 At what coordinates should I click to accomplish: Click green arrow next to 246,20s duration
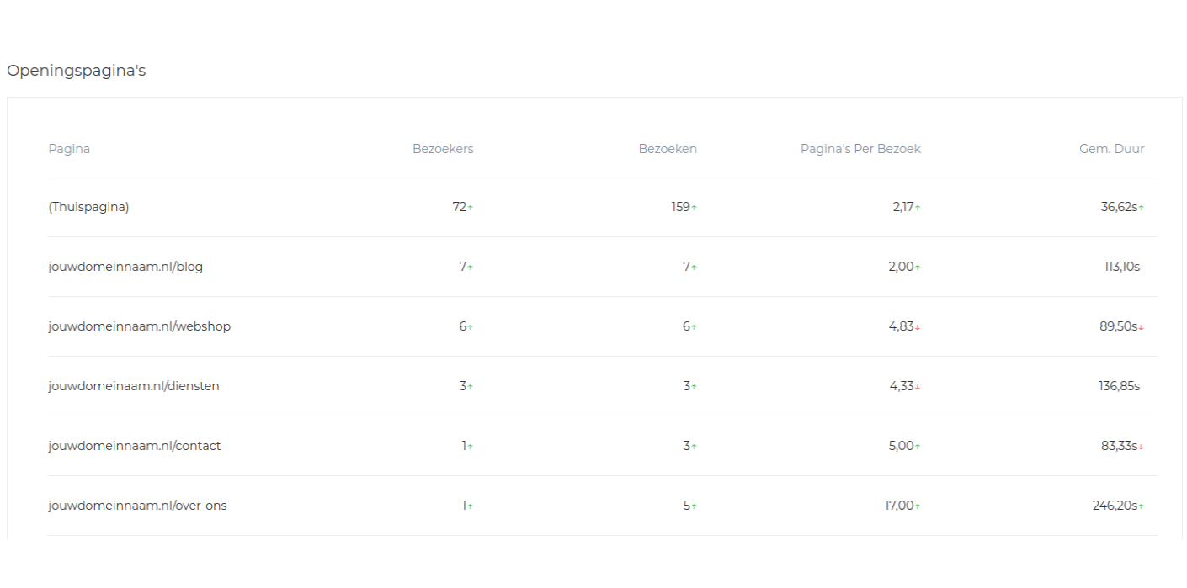coord(1142,506)
